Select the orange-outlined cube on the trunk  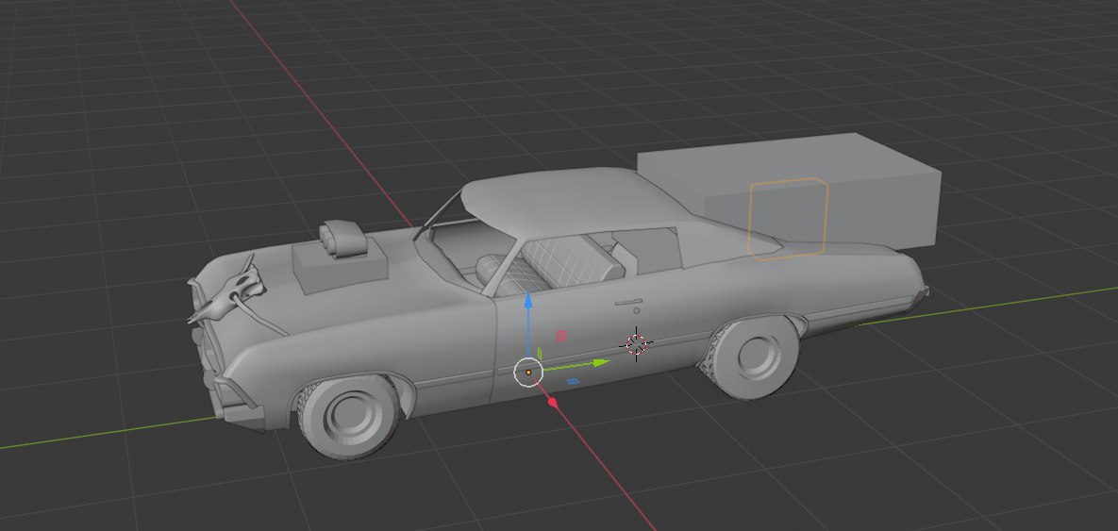[x=788, y=218]
